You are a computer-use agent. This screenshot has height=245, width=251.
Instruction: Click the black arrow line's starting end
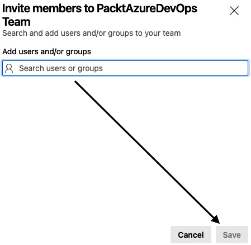75,82
